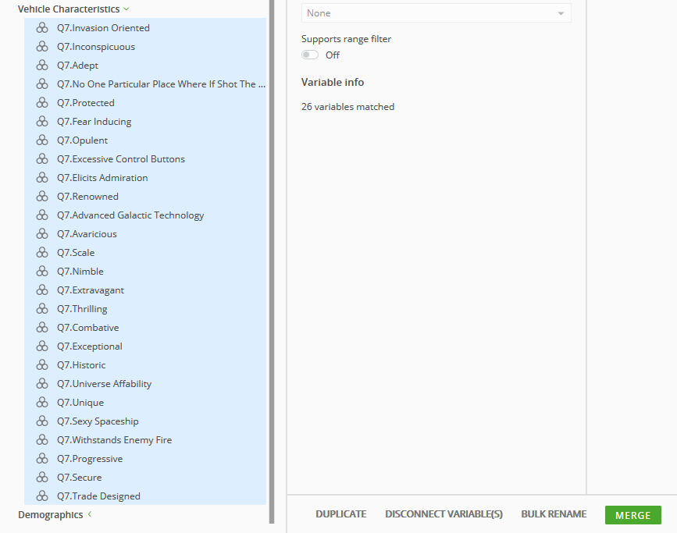The image size is (677, 533).
Task: Select Q7.Unique variable
Action: 145,402
